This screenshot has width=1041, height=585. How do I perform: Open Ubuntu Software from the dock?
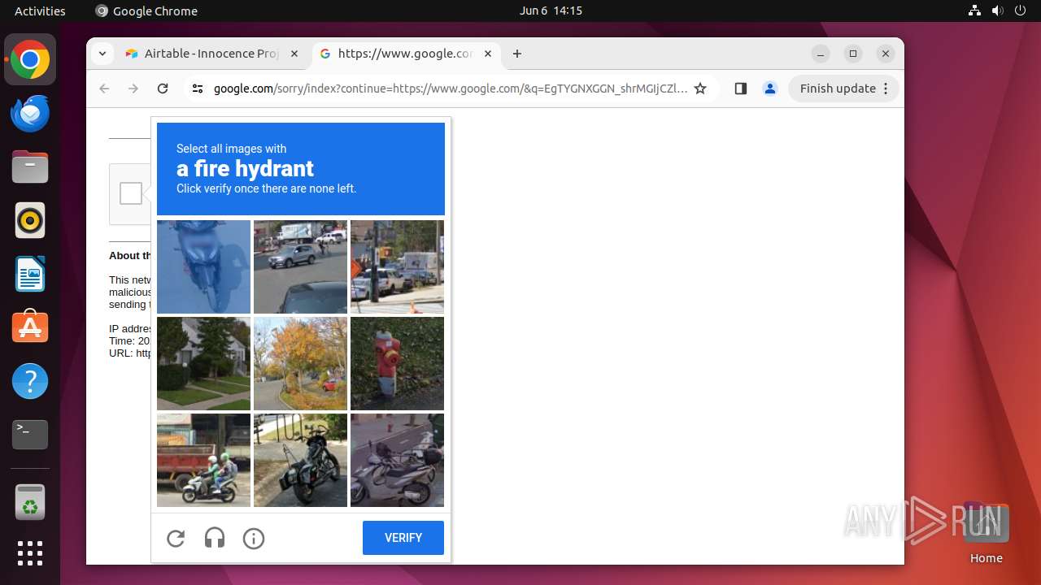tap(30, 327)
